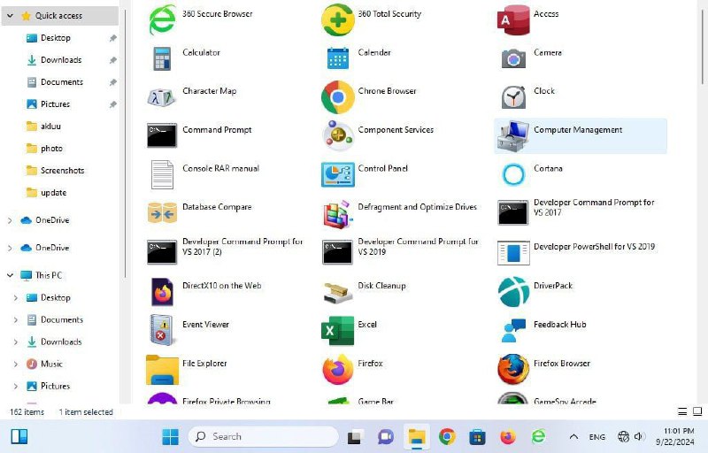Click the Firefox Browser globe icon
Image resolution: width=708 pixels, height=453 pixels.
(x=513, y=369)
